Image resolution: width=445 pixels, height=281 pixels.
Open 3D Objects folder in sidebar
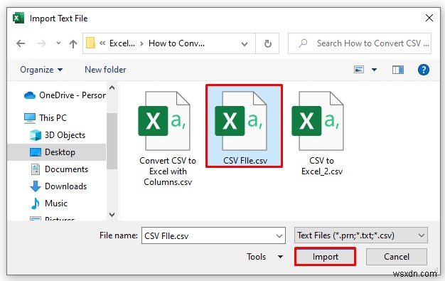(58, 135)
